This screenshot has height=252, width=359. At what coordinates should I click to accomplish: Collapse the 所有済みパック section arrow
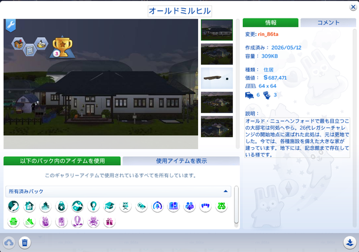click(x=226, y=192)
